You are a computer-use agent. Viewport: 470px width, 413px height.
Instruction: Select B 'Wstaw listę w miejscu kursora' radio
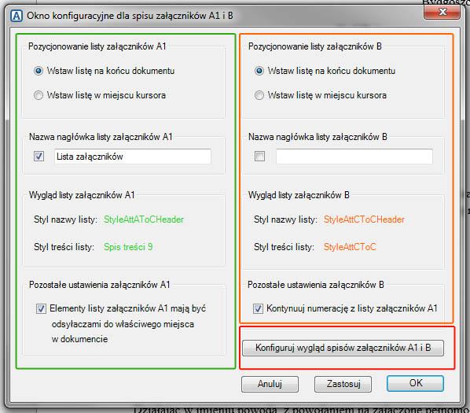pyautogui.click(x=259, y=95)
